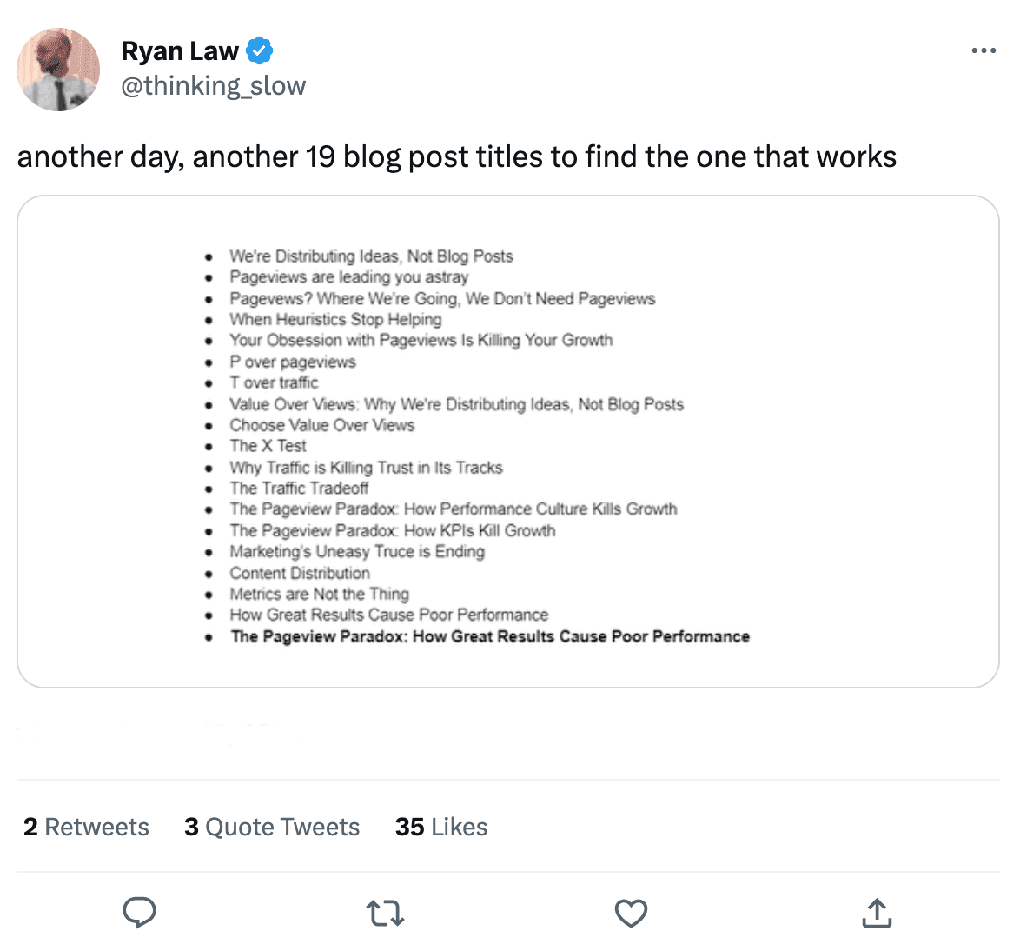Click the bullet 'The X Test' in image
This screenshot has width=1020, height=951.
click(x=268, y=445)
